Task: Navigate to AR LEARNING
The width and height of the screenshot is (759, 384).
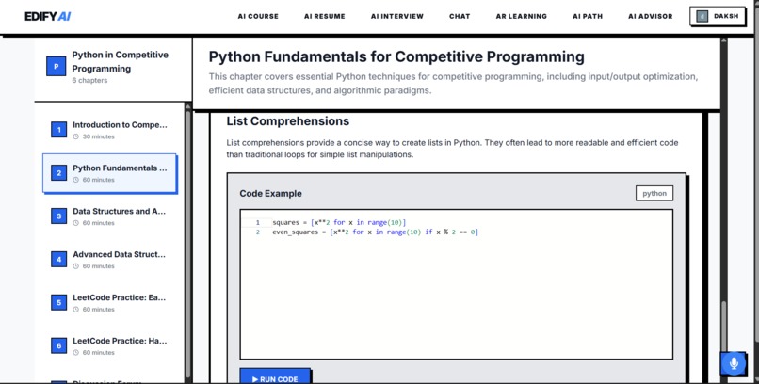Action: [x=522, y=16]
